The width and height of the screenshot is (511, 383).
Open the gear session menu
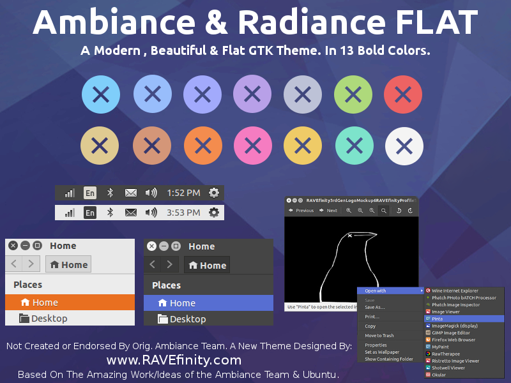(213, 192)
